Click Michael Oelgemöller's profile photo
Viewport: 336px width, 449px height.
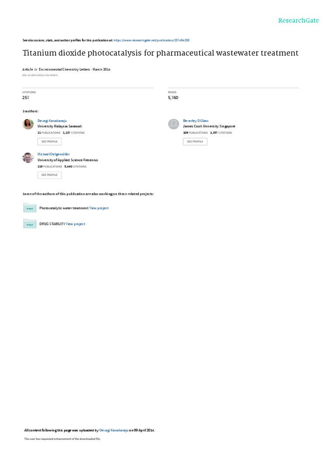(x=28, y=157)
